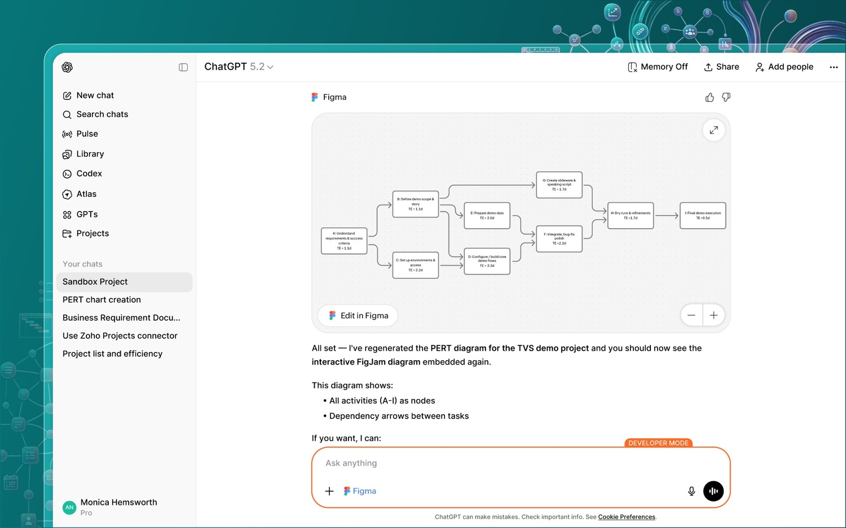Start dictation with the microphone icon
Screen dimensions: 846x528
[691, 491]
